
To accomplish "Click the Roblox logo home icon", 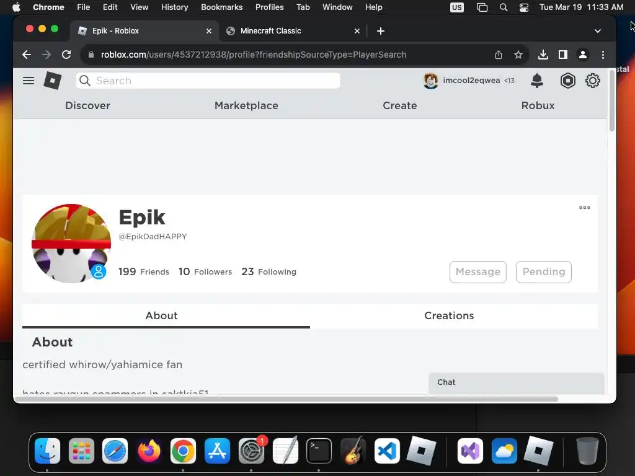I will pos(53,81).
